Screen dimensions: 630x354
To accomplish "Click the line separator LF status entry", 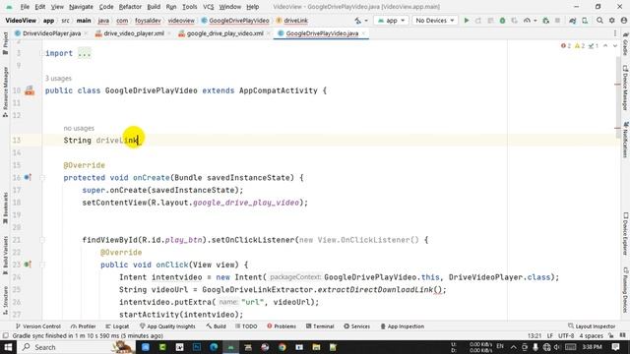I will click(x=550, y=336).
